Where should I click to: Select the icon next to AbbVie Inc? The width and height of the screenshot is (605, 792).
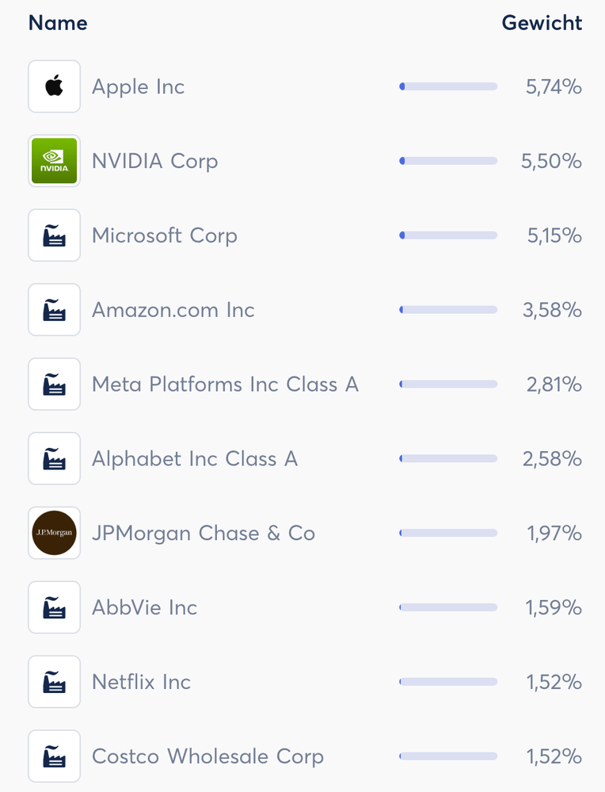click(x=54, y=607)
